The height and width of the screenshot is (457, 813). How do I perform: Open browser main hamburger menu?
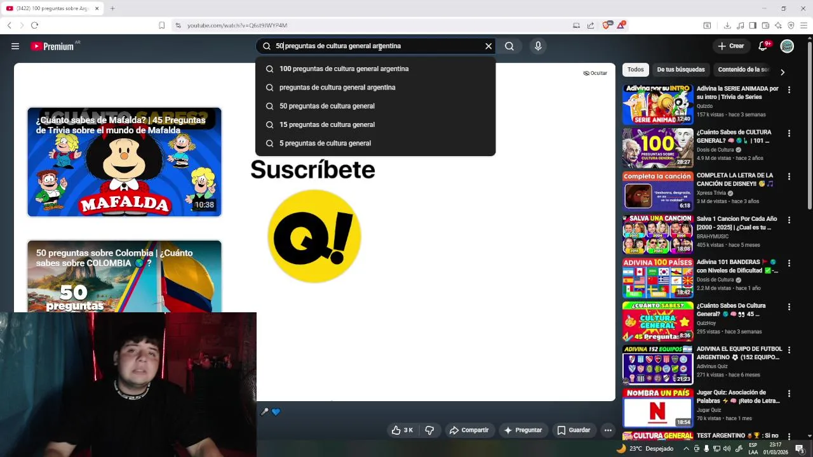coord(803,25)
